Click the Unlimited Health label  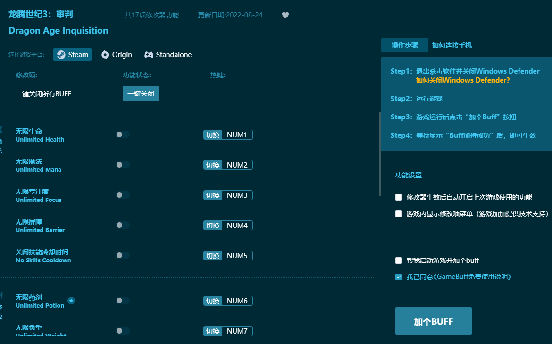tap(40, 139)
